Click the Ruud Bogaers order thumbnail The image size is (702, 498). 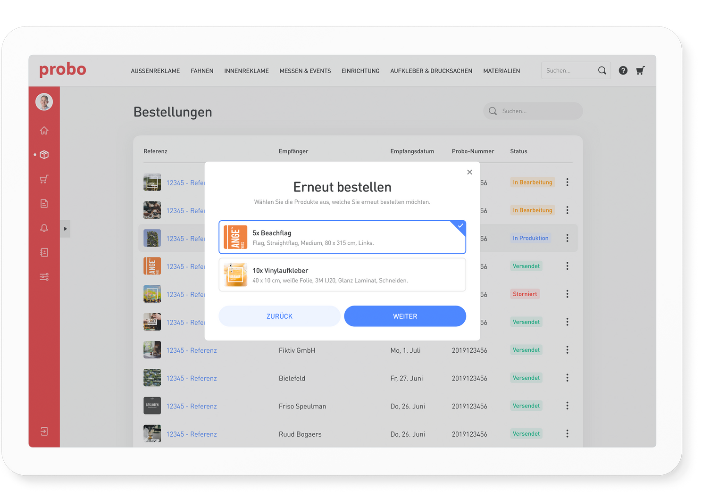152,433
